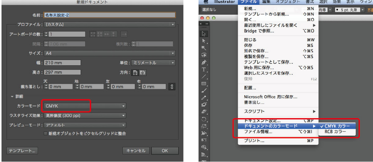Viewport: 373px width, 162px height.
Task: Select the Blob Brush tool
Action: pos(203,105)
